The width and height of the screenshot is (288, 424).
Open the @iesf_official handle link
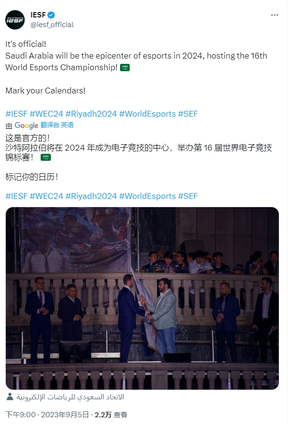tap(52, 25)
